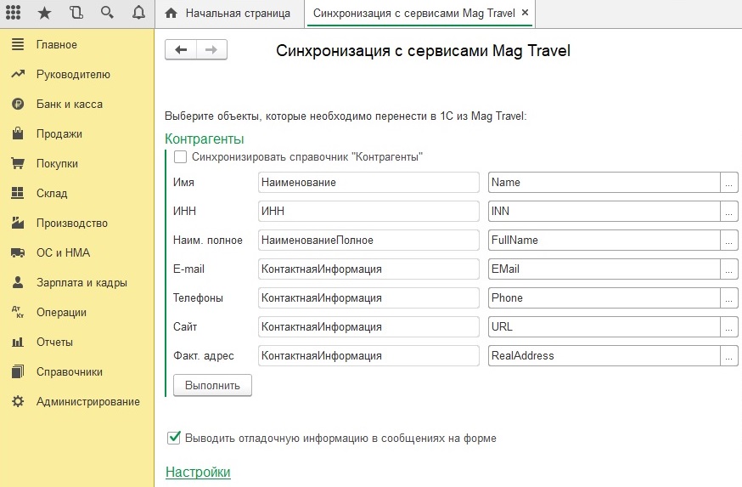The width and height of the screenshot is (742, 487).
Task: Open the Производство section
Action: (72, 223)
